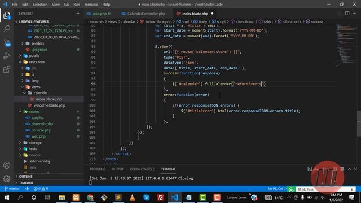Open File Explorer from taskbar
This screenshot has height=203, width=361.
(x=61, y=197)
